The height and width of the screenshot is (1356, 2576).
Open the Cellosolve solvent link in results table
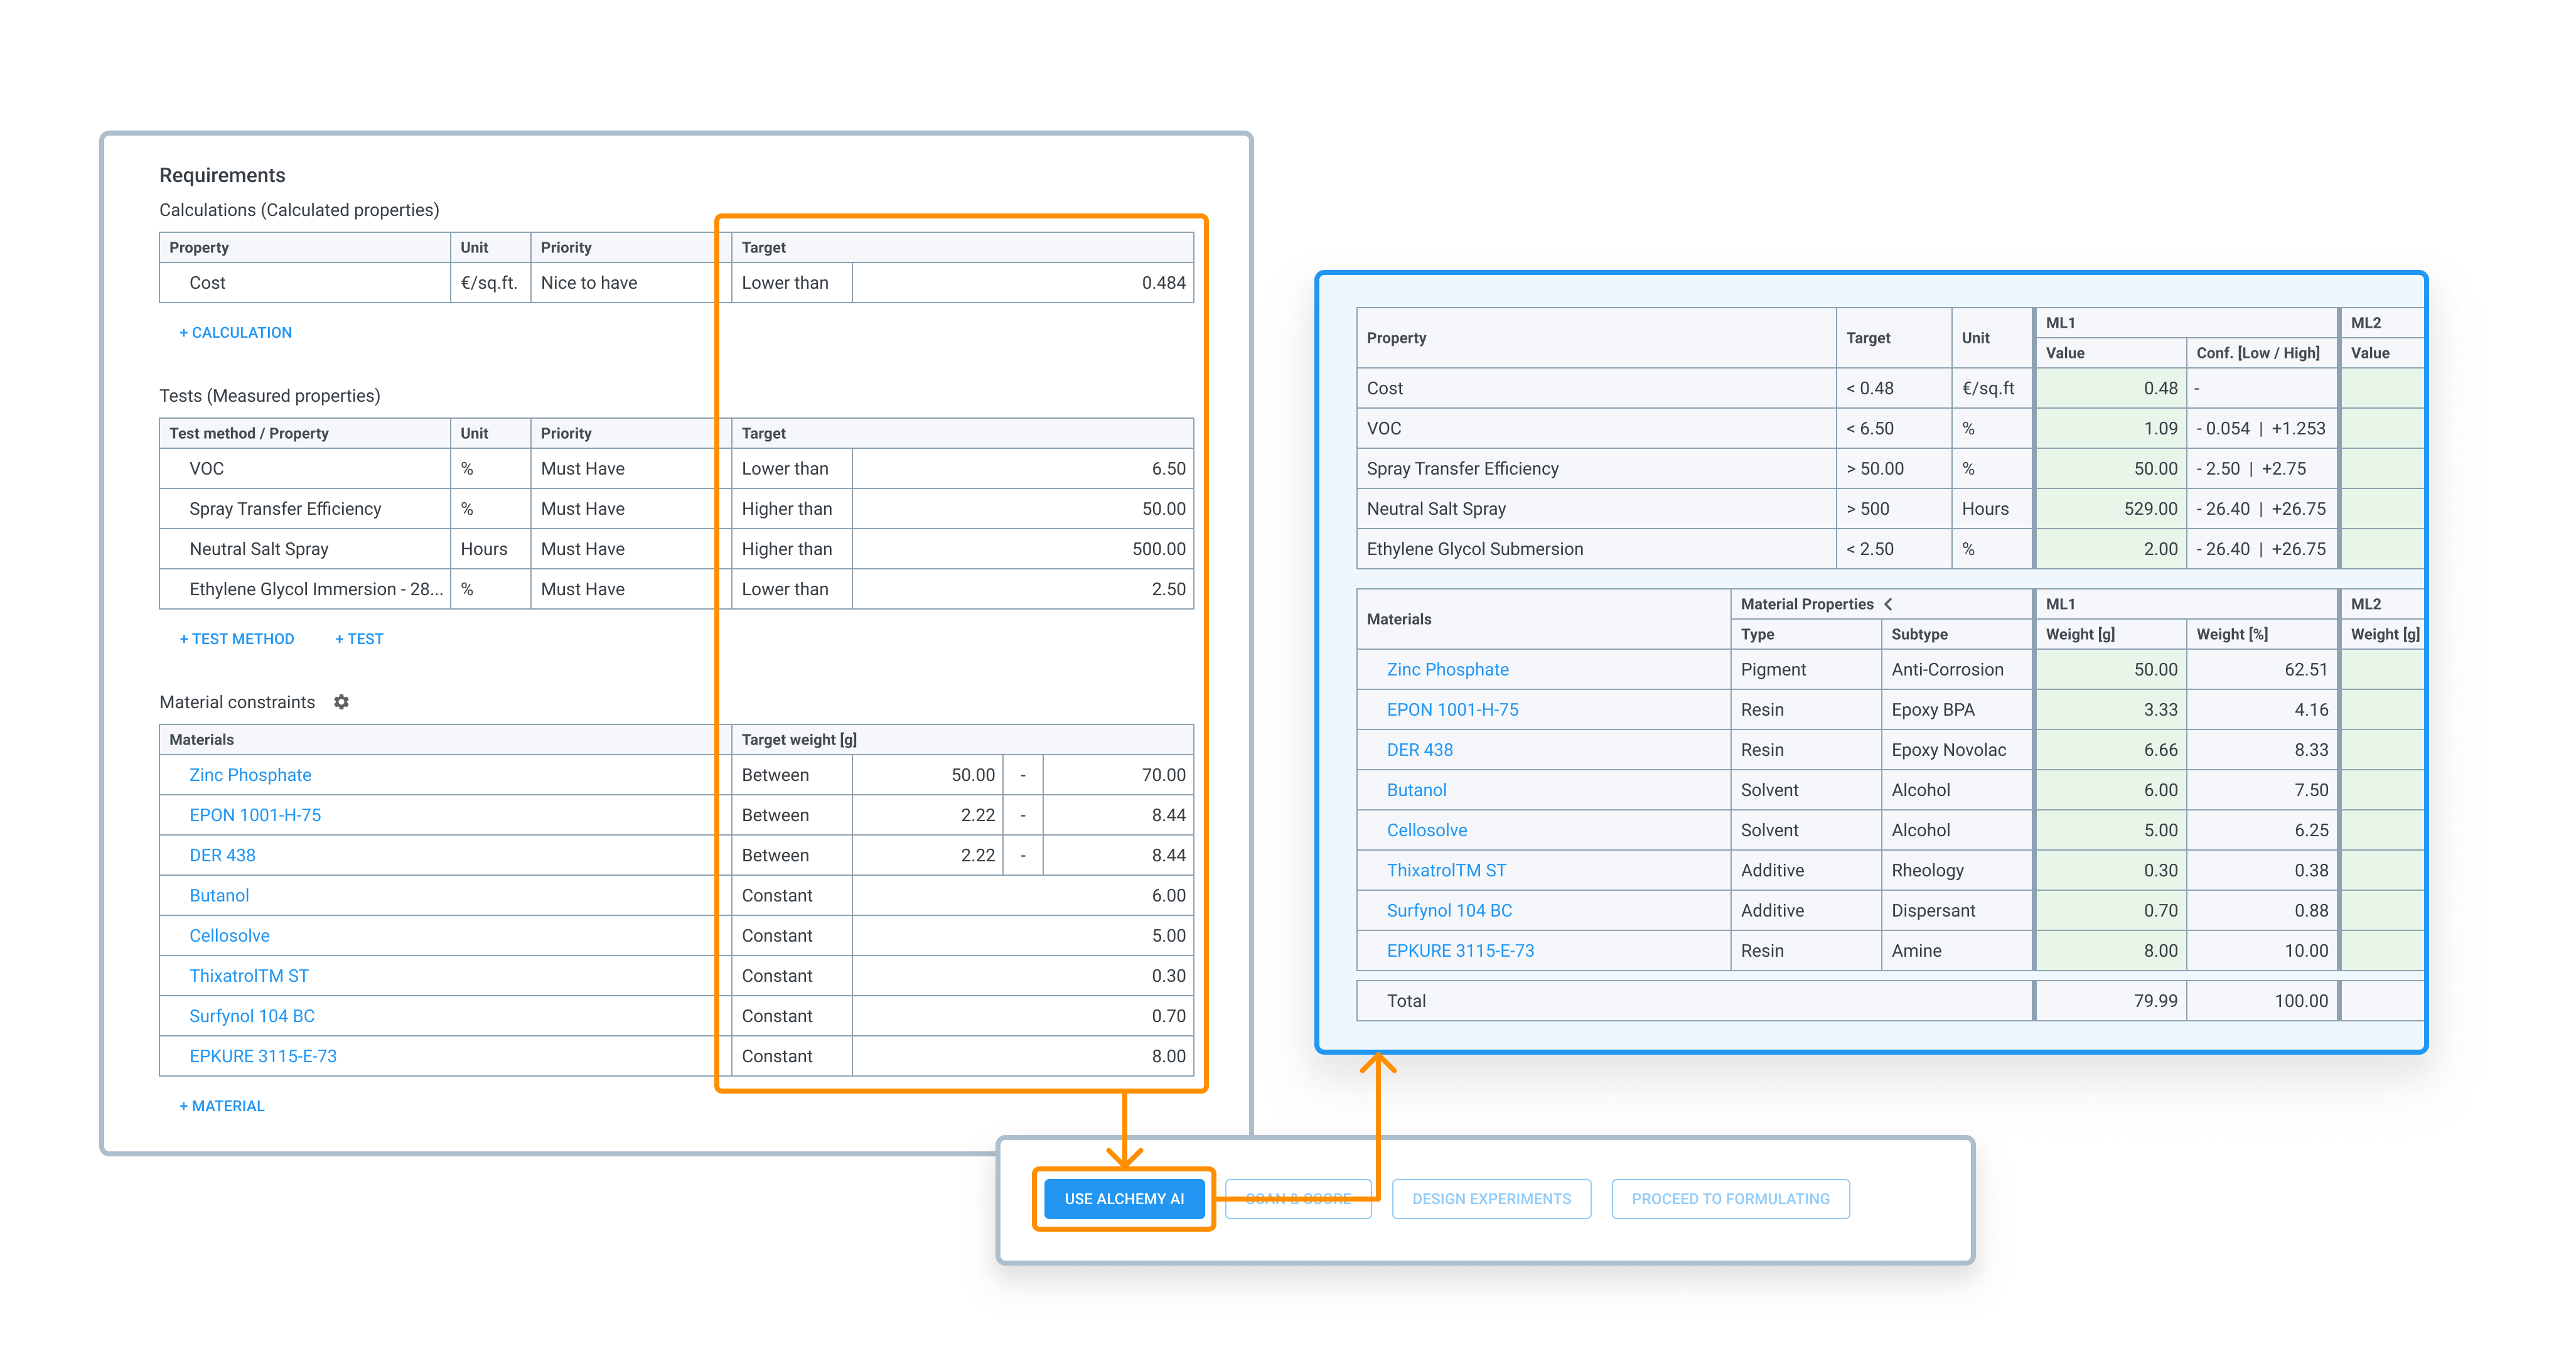pyautogui.click(x=1427, y=830)
